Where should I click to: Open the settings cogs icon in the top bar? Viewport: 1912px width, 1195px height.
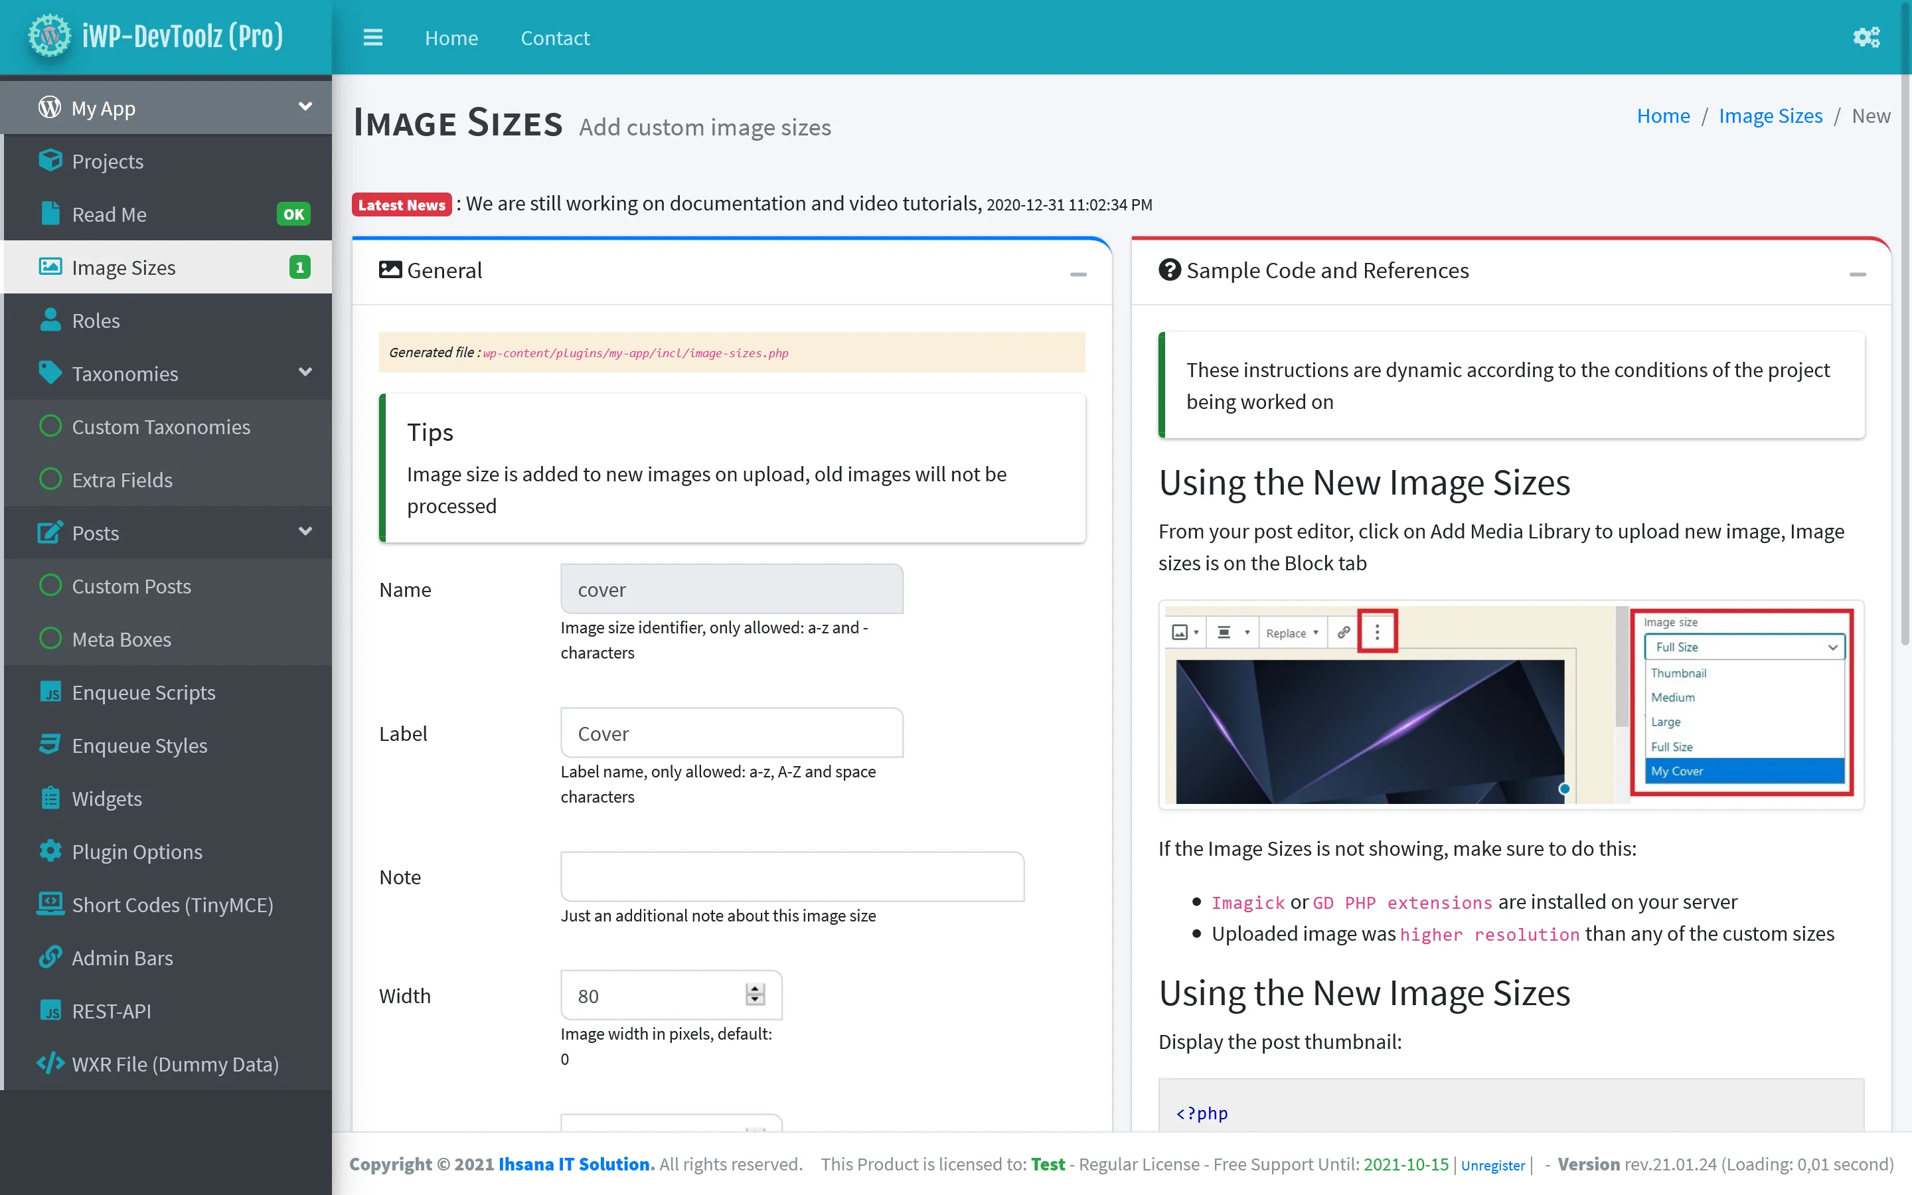tap(1866, 37)
